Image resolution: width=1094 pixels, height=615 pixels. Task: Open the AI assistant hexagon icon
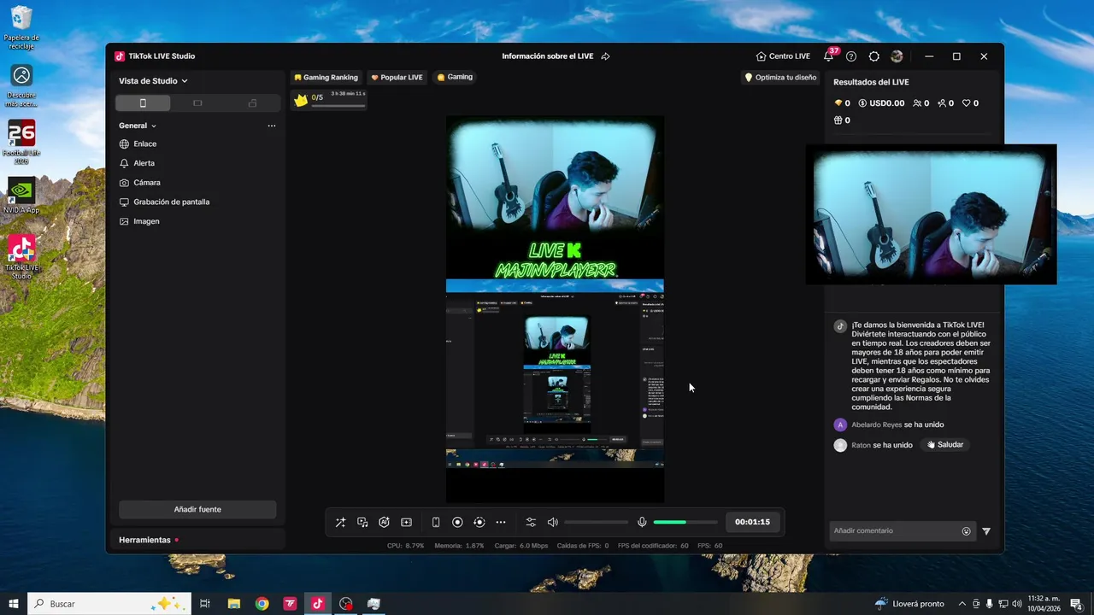[x=385, y=522]
